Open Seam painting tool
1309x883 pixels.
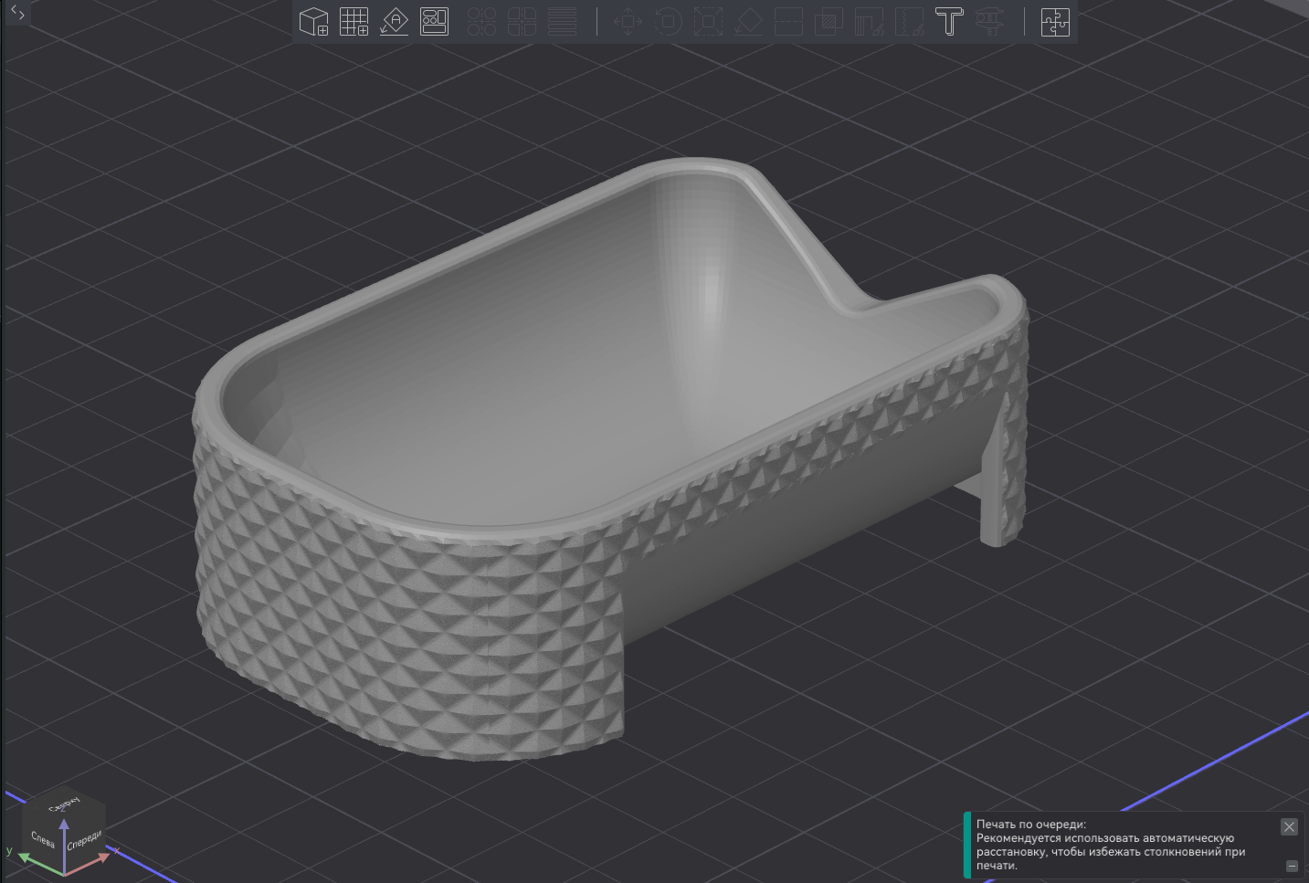pyautogui.click(x=909, y=21)
